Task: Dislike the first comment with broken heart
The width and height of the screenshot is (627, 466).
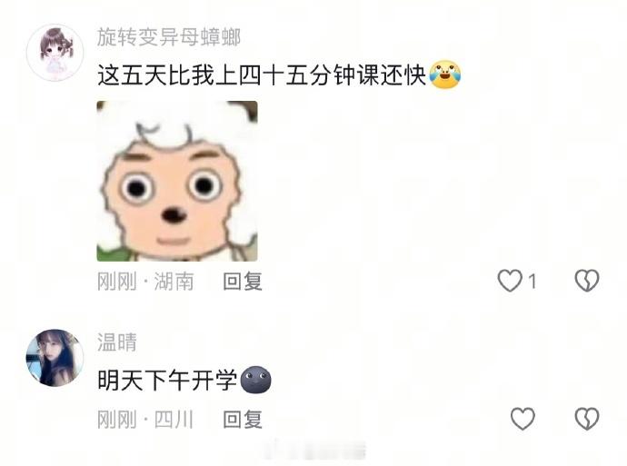Action: coord(587,280)
